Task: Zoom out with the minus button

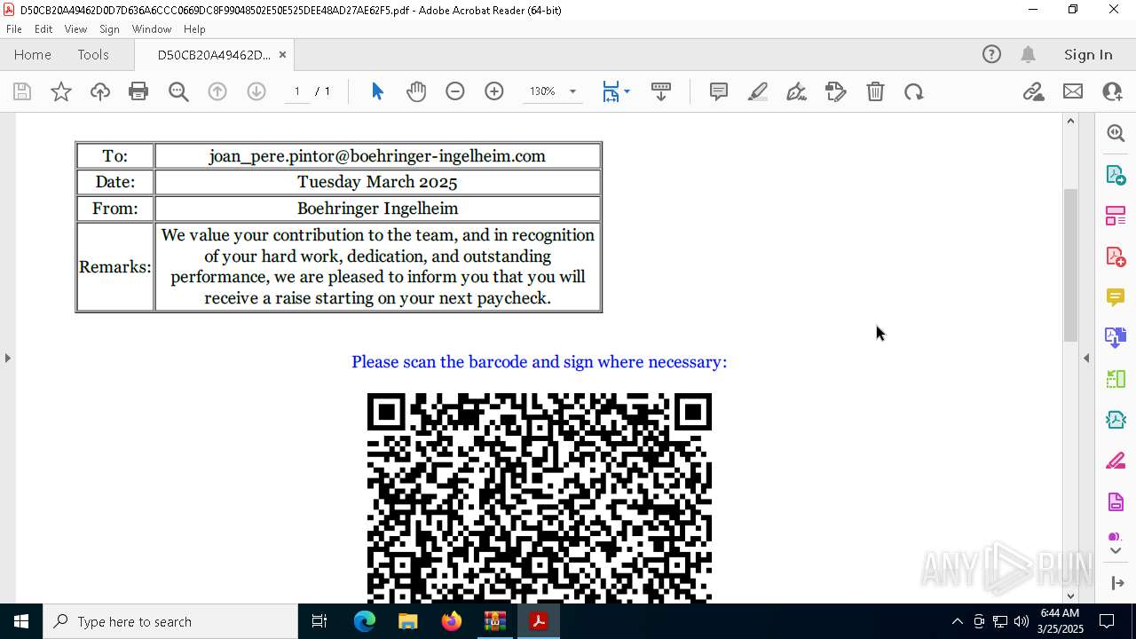Action: click(455, 91)
